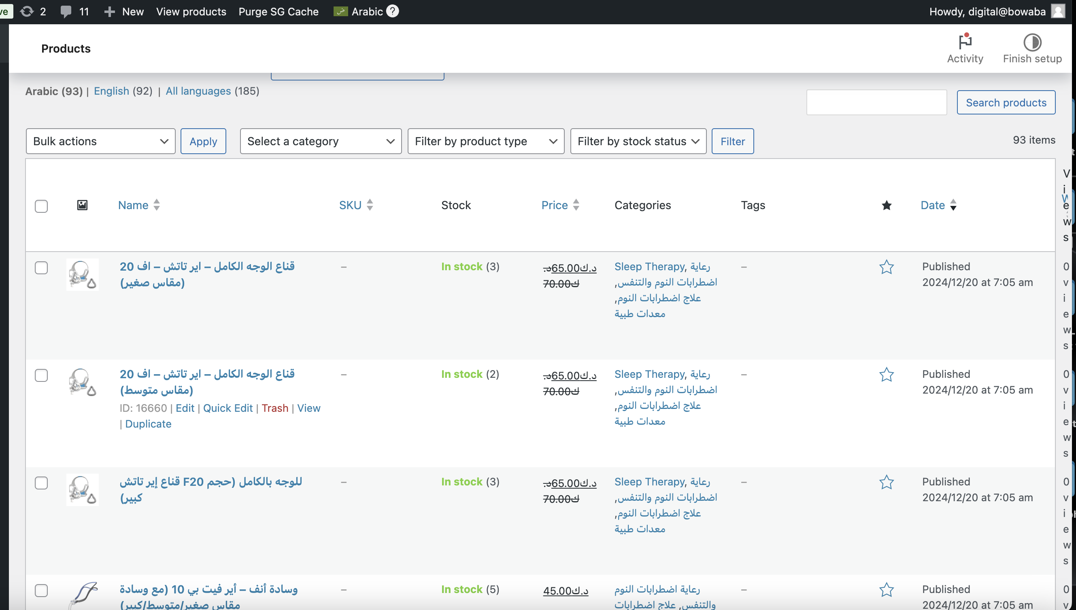Open the وسادة أنف product title link
The height and width of the screenshot is (610, 1076).
click(209, 596)
